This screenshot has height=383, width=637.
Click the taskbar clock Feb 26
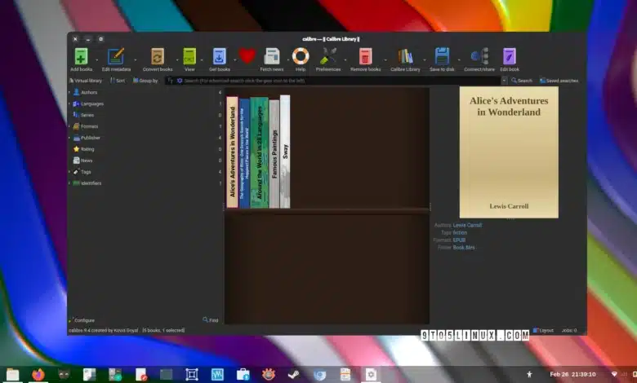tap(572, 375)
